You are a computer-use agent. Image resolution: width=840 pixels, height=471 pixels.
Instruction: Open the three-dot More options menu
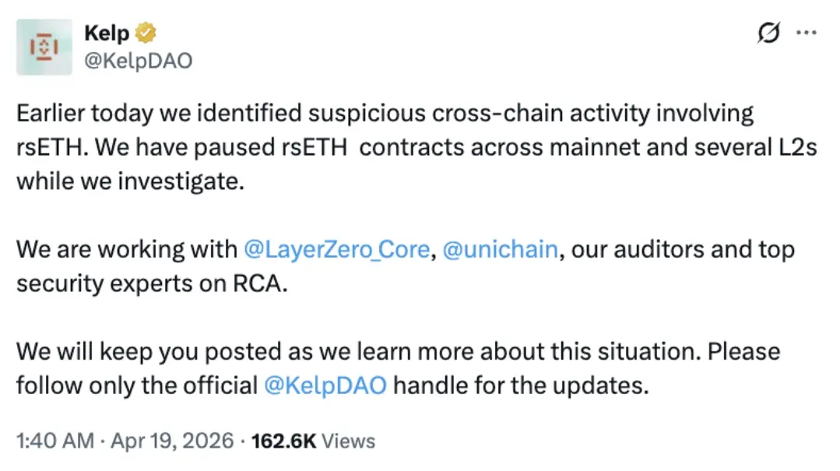click(805, 33)
